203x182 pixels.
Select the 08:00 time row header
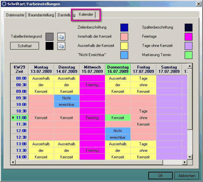coord(20,78)
